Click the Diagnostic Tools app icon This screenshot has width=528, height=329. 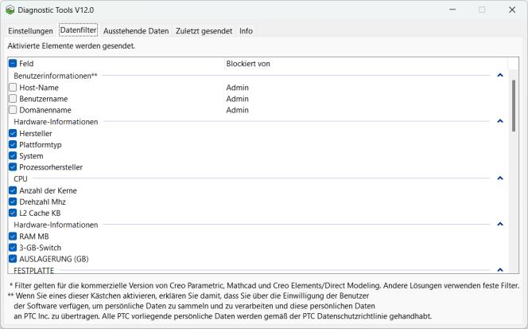(10, 10)
